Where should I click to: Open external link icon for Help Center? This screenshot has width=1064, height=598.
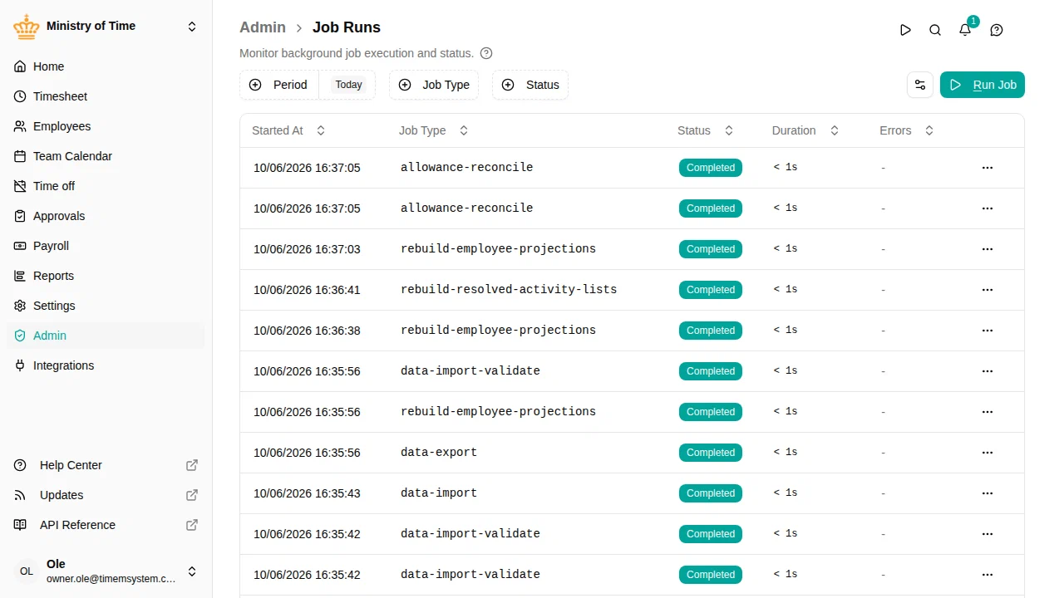pyautogui.click(x=192, y=465)
